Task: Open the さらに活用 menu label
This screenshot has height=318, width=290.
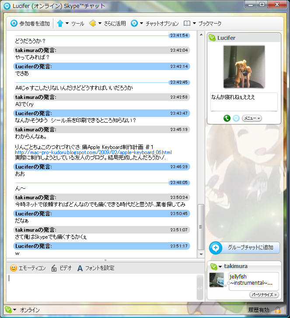Action: click(x=115, y=24)
